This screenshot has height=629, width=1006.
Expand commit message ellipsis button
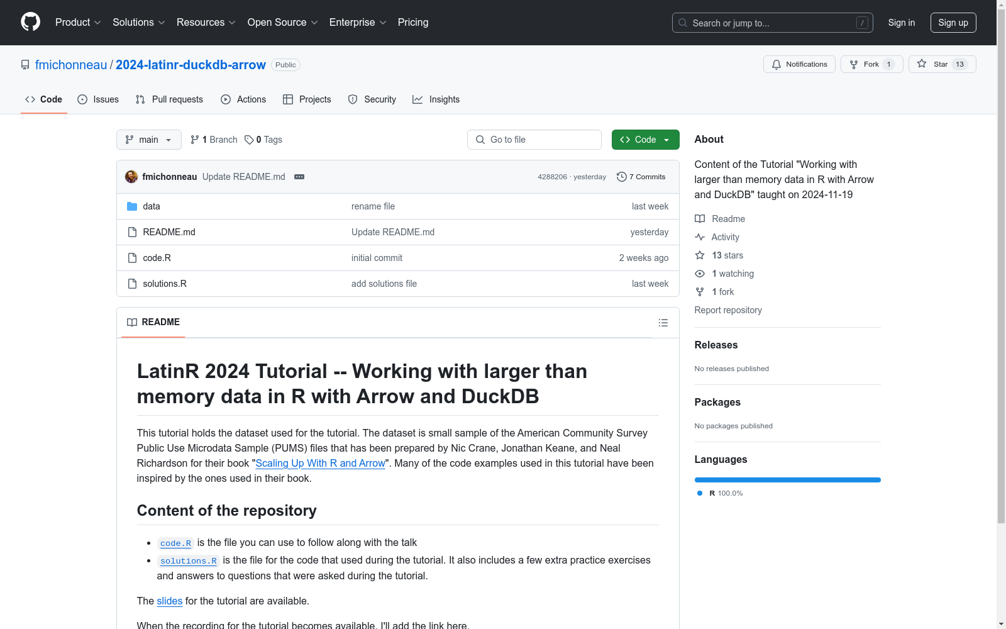coord(299,177)
